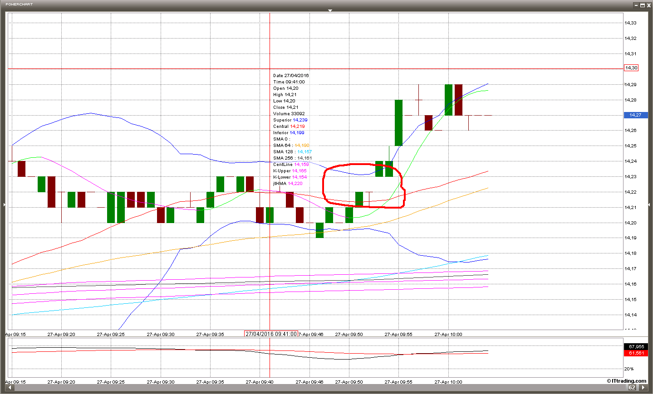This screenshot has width=653, height=394.
Task: Close the POWERCHART window
Action: point(648,5)
